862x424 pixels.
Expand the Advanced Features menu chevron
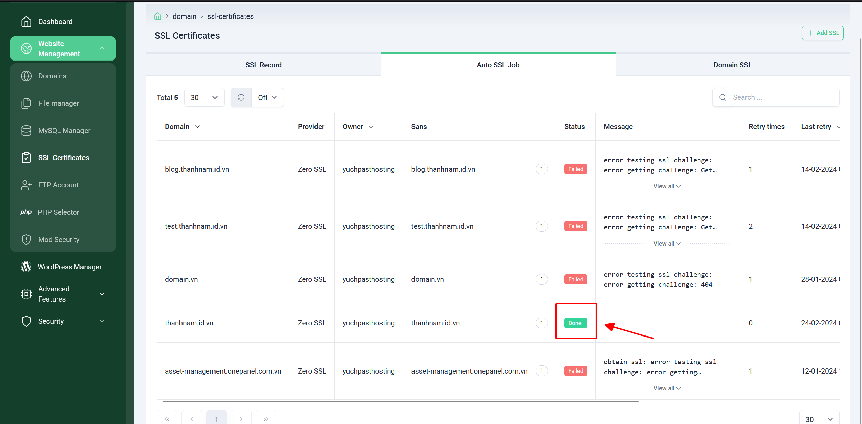pos(102,294)
